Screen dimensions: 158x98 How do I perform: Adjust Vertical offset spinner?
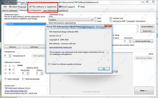42,73
